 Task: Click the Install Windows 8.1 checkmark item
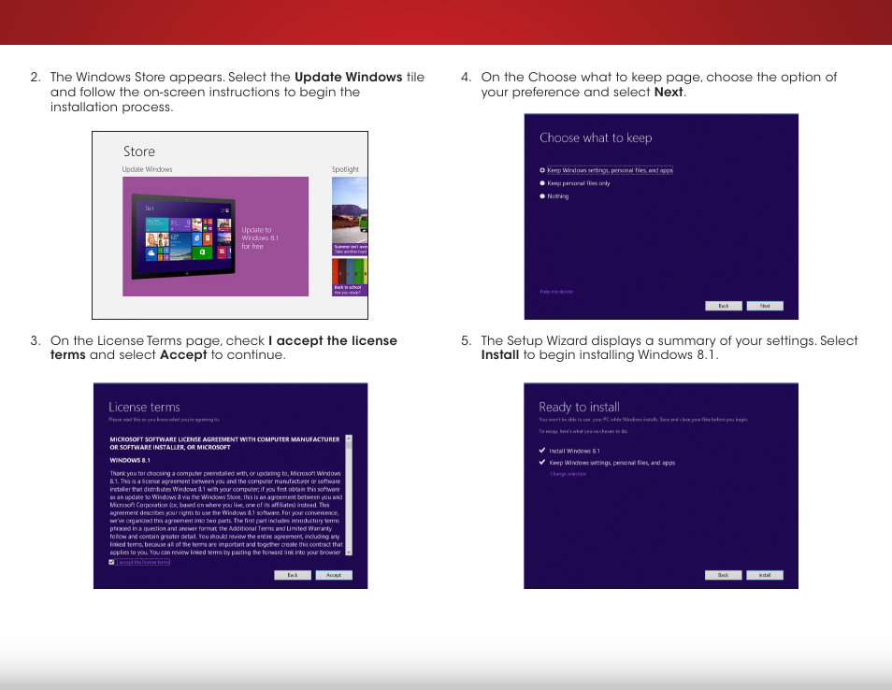pos(569,451)
